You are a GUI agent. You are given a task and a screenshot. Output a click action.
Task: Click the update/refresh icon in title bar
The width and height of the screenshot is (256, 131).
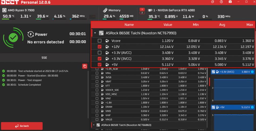[x=212, y=2]
